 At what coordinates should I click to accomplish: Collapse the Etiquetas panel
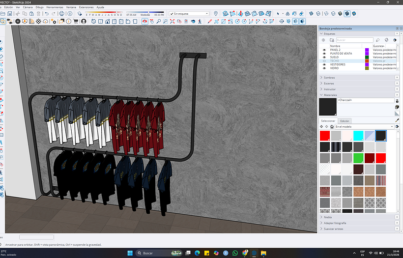click(321, 34)
